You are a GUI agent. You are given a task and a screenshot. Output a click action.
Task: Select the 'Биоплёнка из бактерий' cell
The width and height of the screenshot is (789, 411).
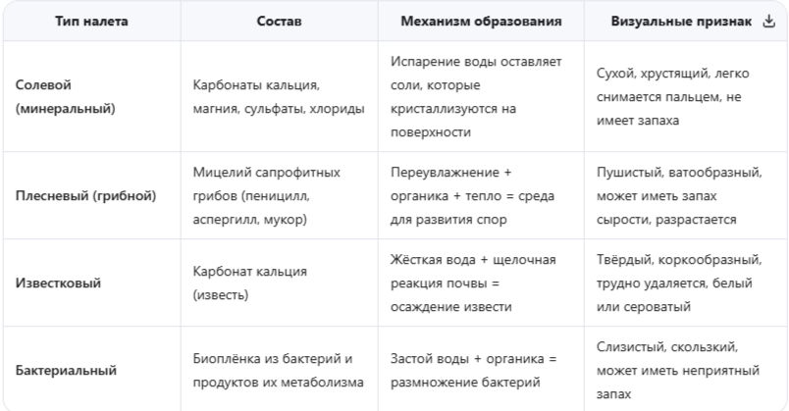pyautogui.click(x=279, y=370)
